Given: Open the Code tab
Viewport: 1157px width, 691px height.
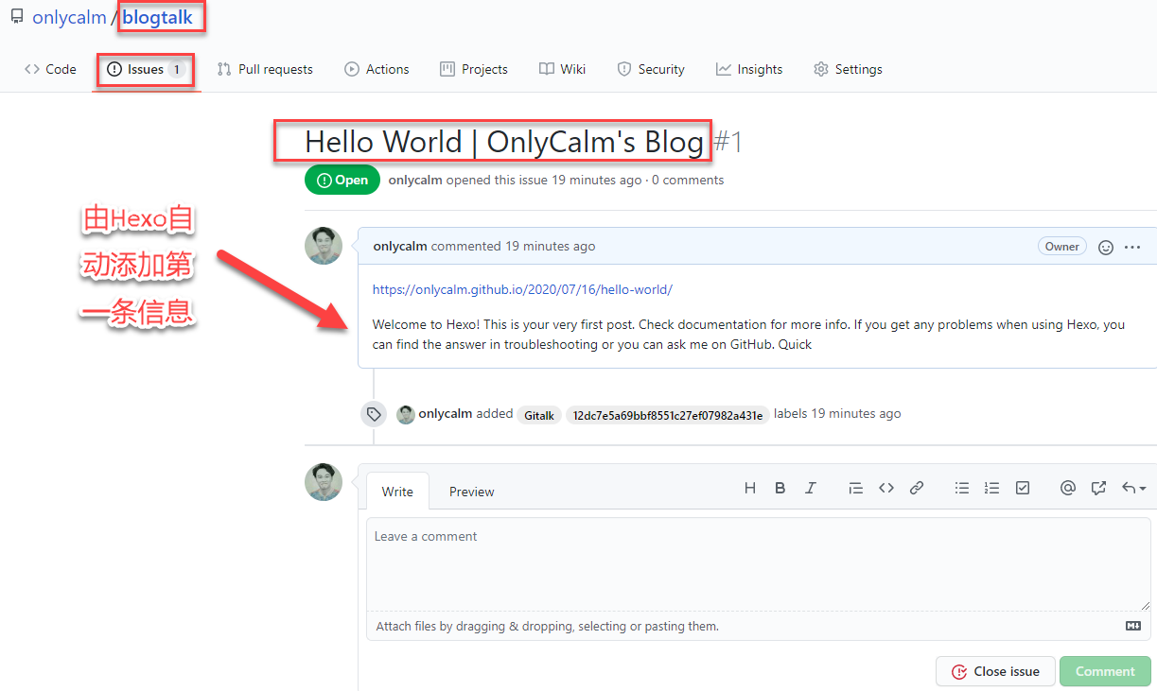Looking at the screenshot, I should coord(50,69).
